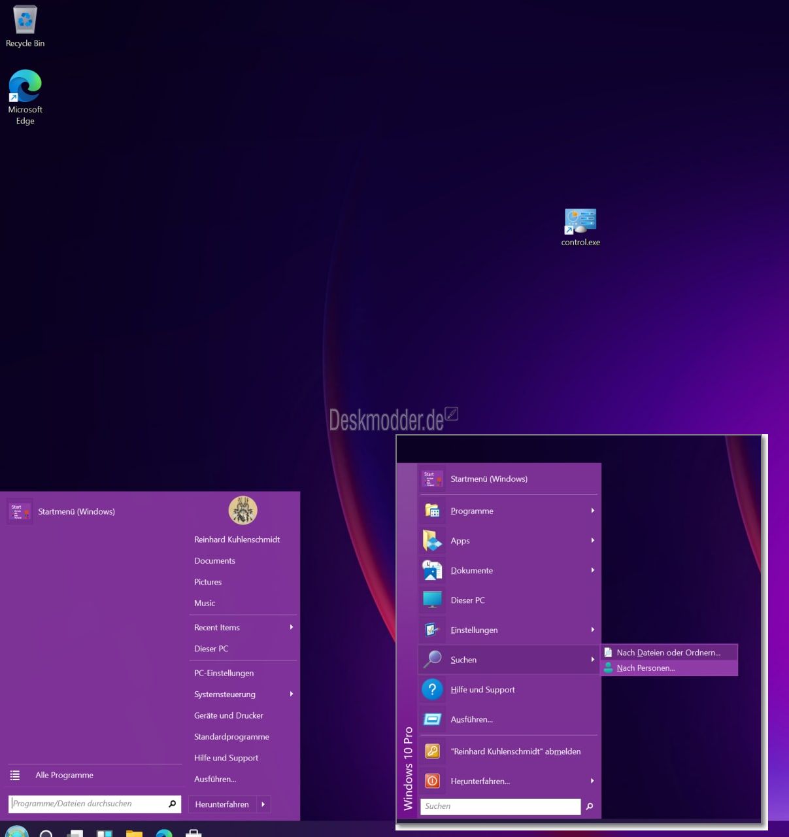Open shutdown options arrow beside Herunterfahren button
Image resolution: width=789 pixels, height=837 pixels.
pos(263,804)
